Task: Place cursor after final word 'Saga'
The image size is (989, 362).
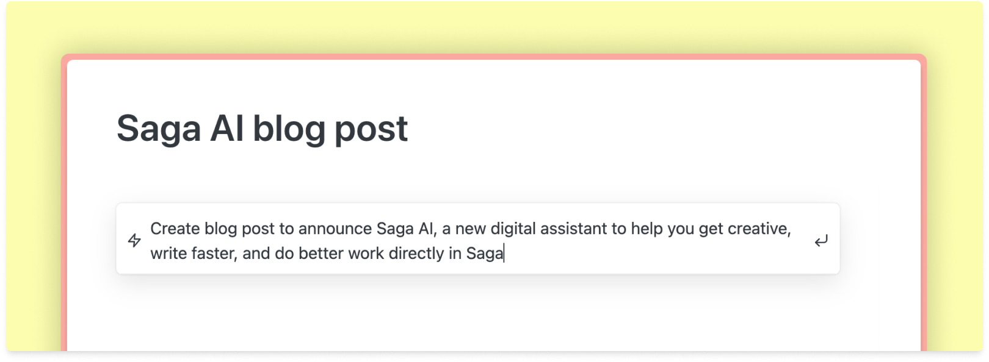Action: pos(504,254)
